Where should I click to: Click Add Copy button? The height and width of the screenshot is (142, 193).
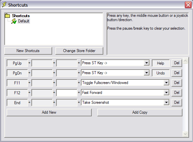click(140, 112)
